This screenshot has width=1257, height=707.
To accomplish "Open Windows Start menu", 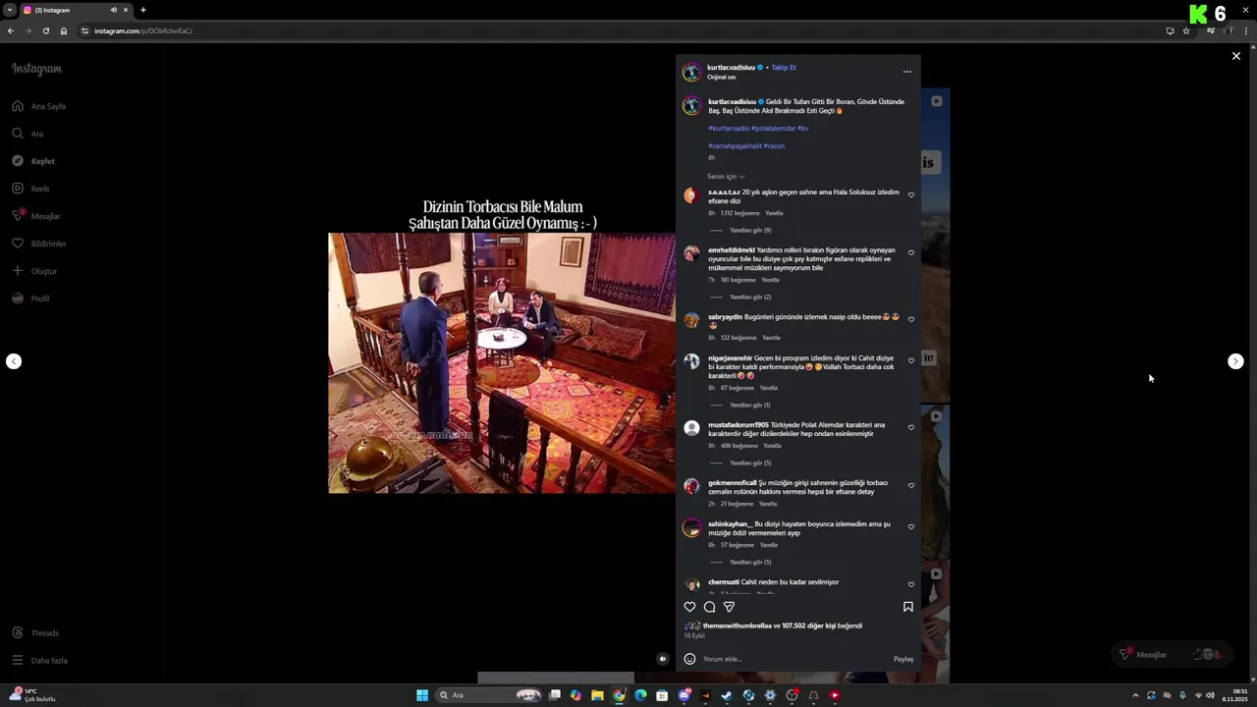I will point(422,695).
